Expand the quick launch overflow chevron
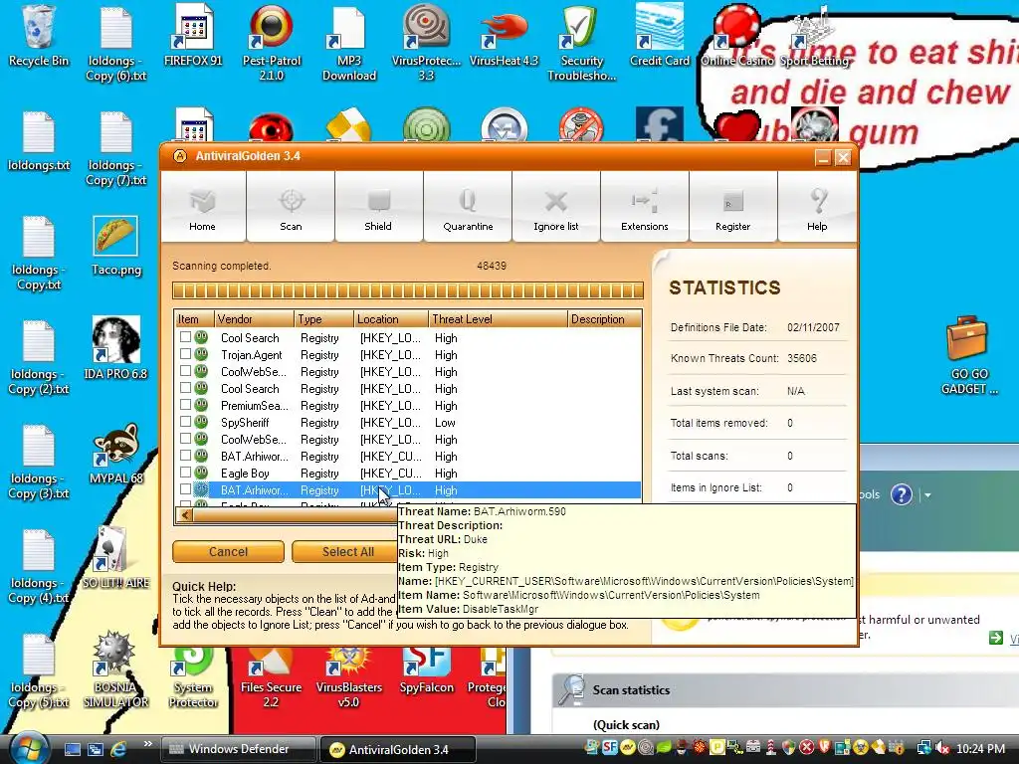This screenshot has height=764, width=1019. 148,744
